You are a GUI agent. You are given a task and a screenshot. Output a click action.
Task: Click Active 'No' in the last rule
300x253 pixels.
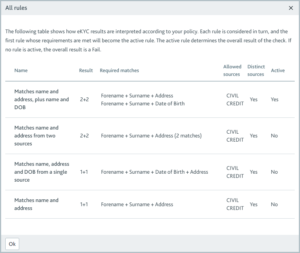[274, 204]
